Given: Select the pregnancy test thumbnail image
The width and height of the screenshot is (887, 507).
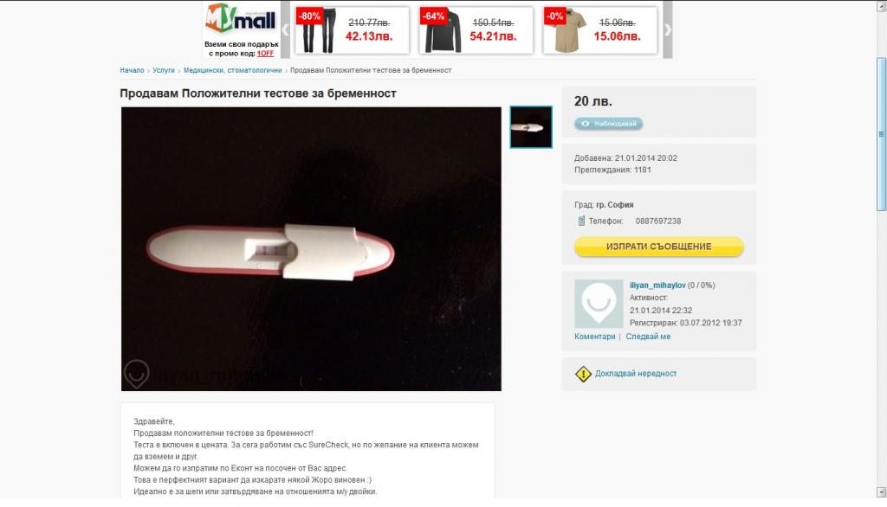Looking at the screenshot, I should pyautogui.click(x=531, y=127).
